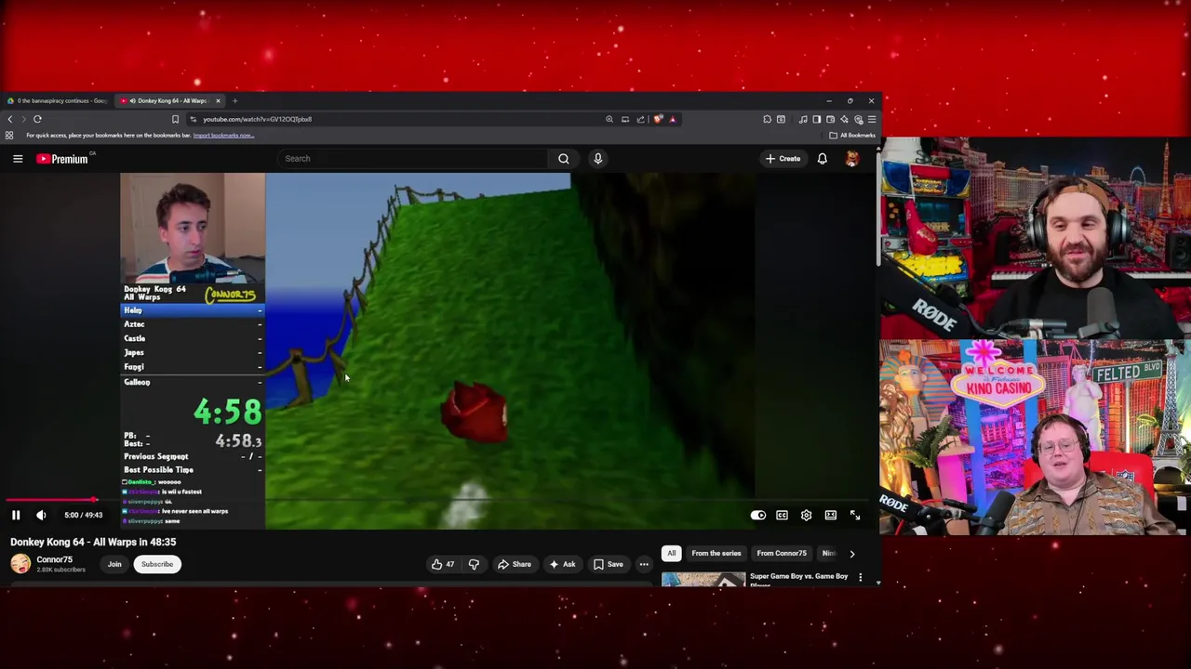1191x669 pixels.
Task: Toggle the autoplay switch in player controls
Action: pyautogui.click(x=758, y=516)
